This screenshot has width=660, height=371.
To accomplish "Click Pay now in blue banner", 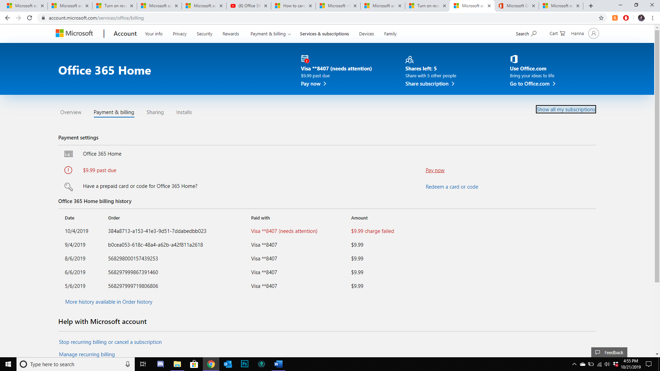I will click(x=313, y=84).
